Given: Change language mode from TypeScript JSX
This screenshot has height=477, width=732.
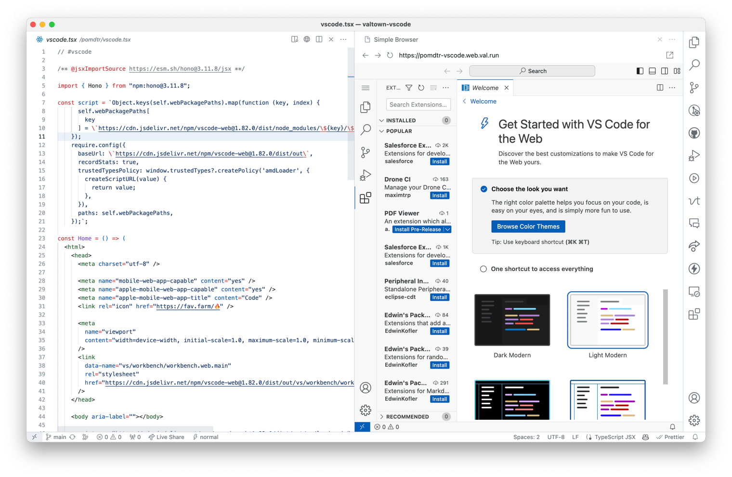Looking at the screenshot, I should tap(615, 437).
